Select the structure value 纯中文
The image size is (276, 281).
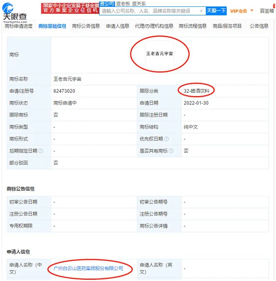pyautogui.click(x=191, y=127)
